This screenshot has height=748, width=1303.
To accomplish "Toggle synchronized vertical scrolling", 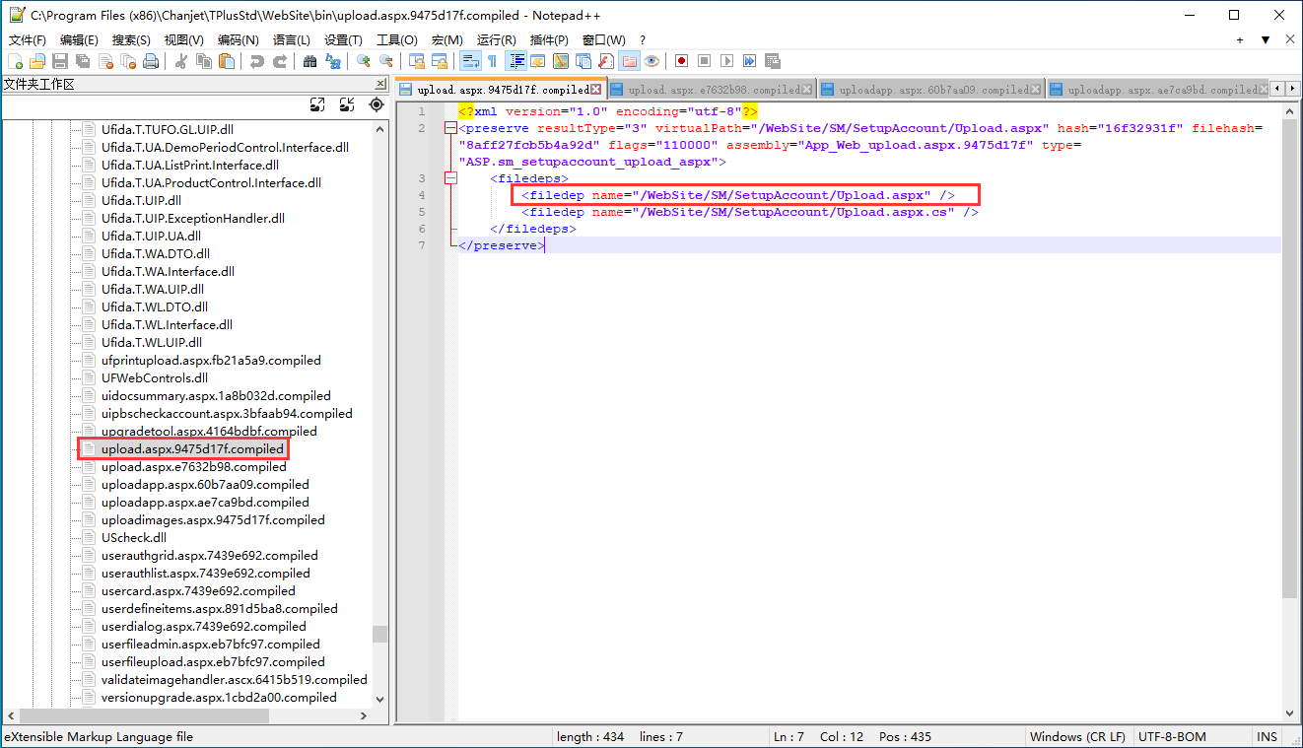I will [x=417, y=61].
